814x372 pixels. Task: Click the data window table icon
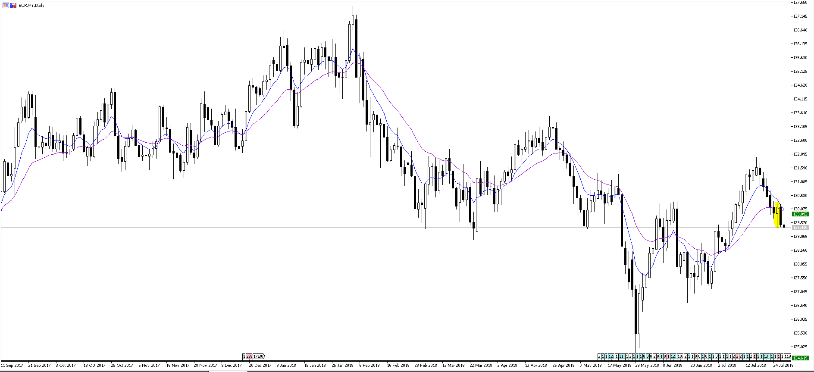click(x=6, y=5)
